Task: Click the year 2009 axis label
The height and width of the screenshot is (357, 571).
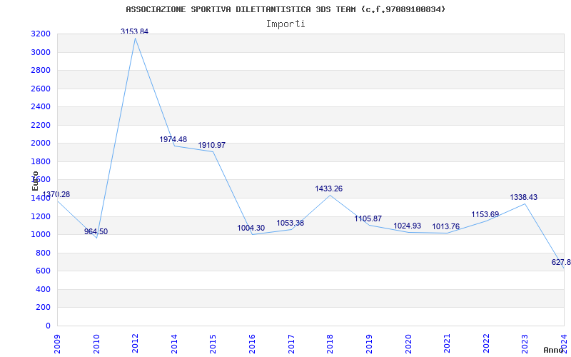Action: [x=57, y=343]
